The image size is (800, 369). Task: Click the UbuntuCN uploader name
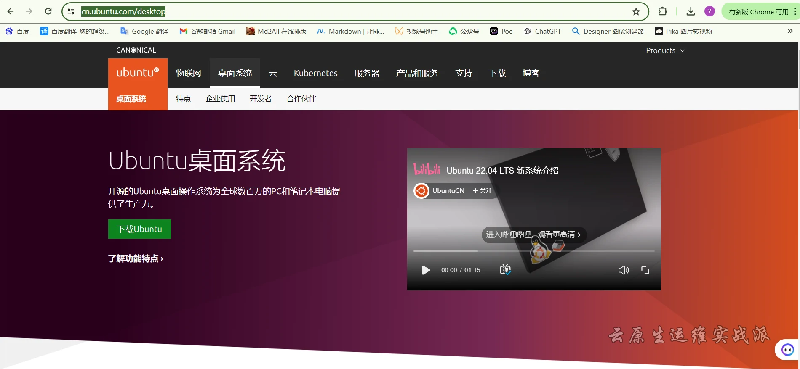448,191
